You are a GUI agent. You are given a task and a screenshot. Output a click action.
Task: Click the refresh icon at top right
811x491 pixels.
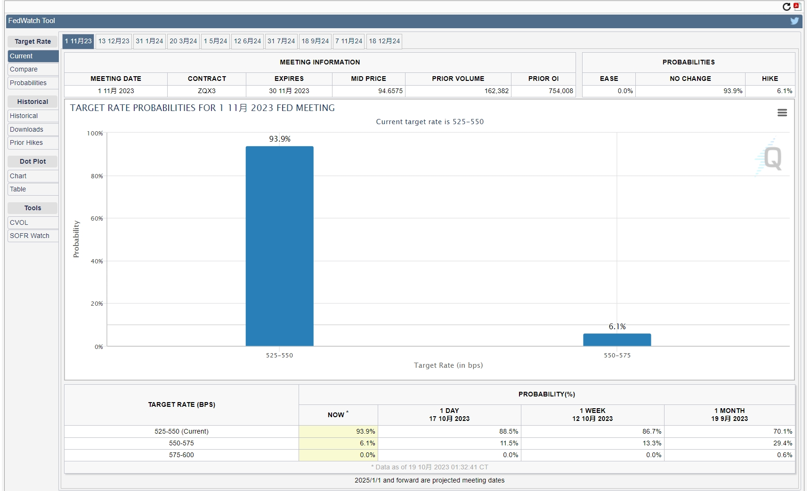coord(787,7)
